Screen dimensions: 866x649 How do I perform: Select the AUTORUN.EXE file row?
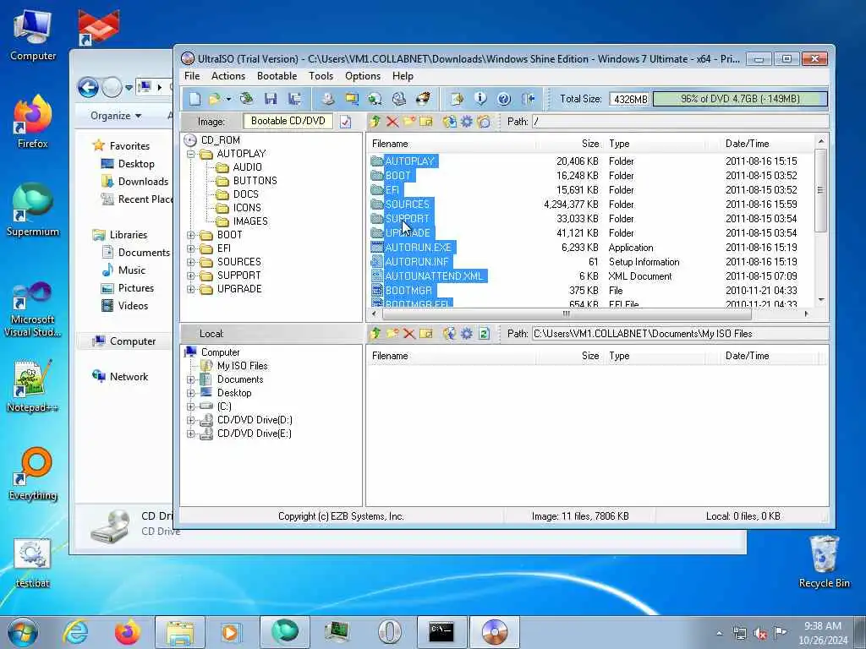click(591, 248)
